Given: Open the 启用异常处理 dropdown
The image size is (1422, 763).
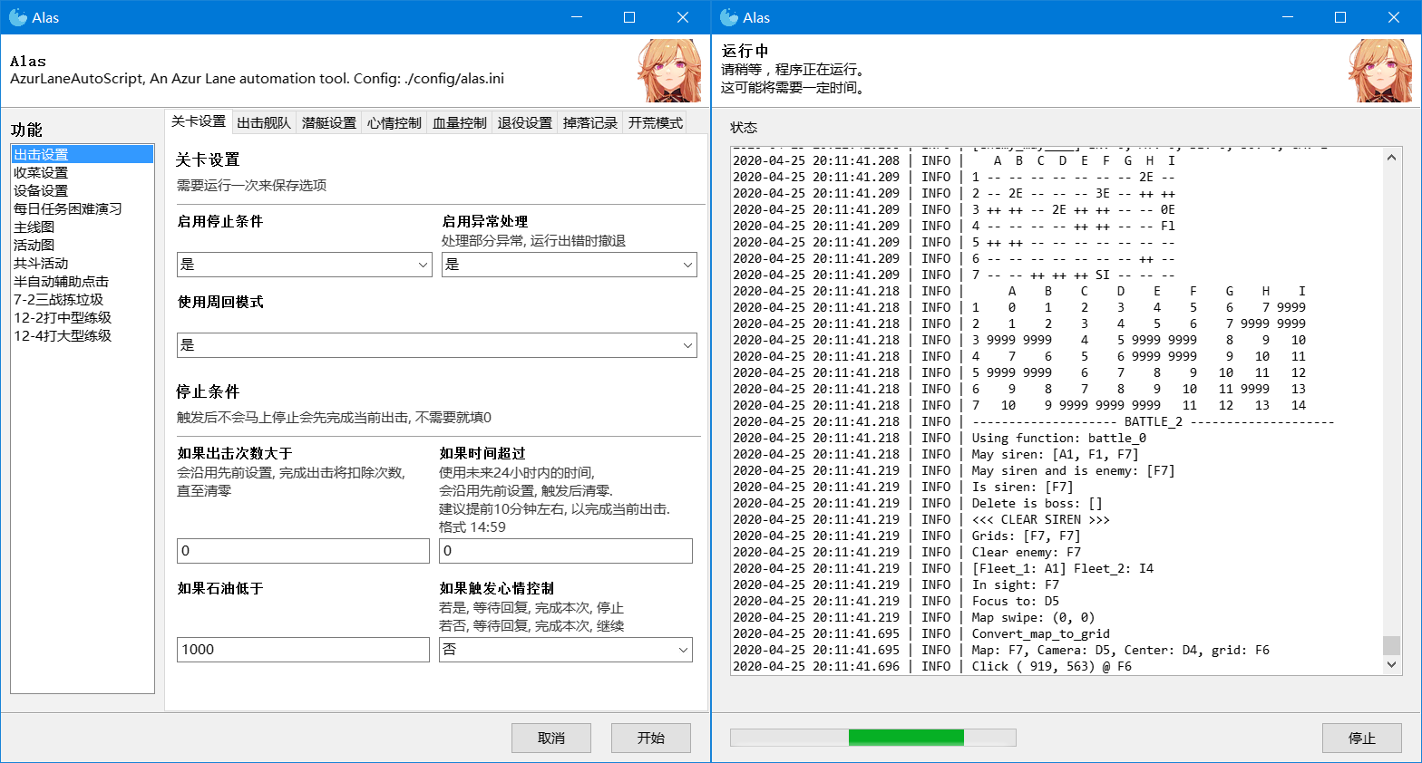Looking at the screenshot, I should click(x=569, y=265).
